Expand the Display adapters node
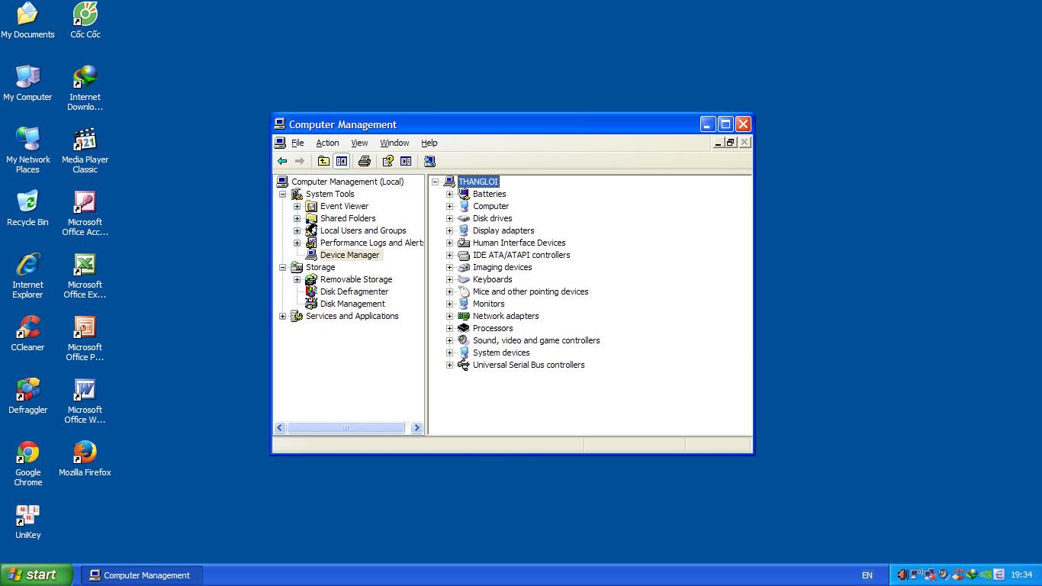The height and width of the screenshot is (586, 1042). click(x=449, y=230)
